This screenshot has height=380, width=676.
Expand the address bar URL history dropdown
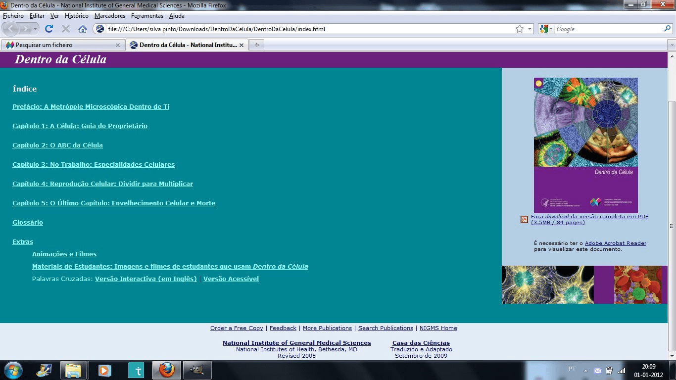pos(530,29)
